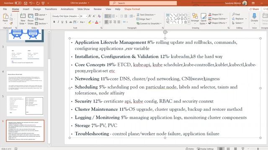The height and width of the screenshot is (150, 268).
Task: Click the Replace button
Action: point(238,19)
